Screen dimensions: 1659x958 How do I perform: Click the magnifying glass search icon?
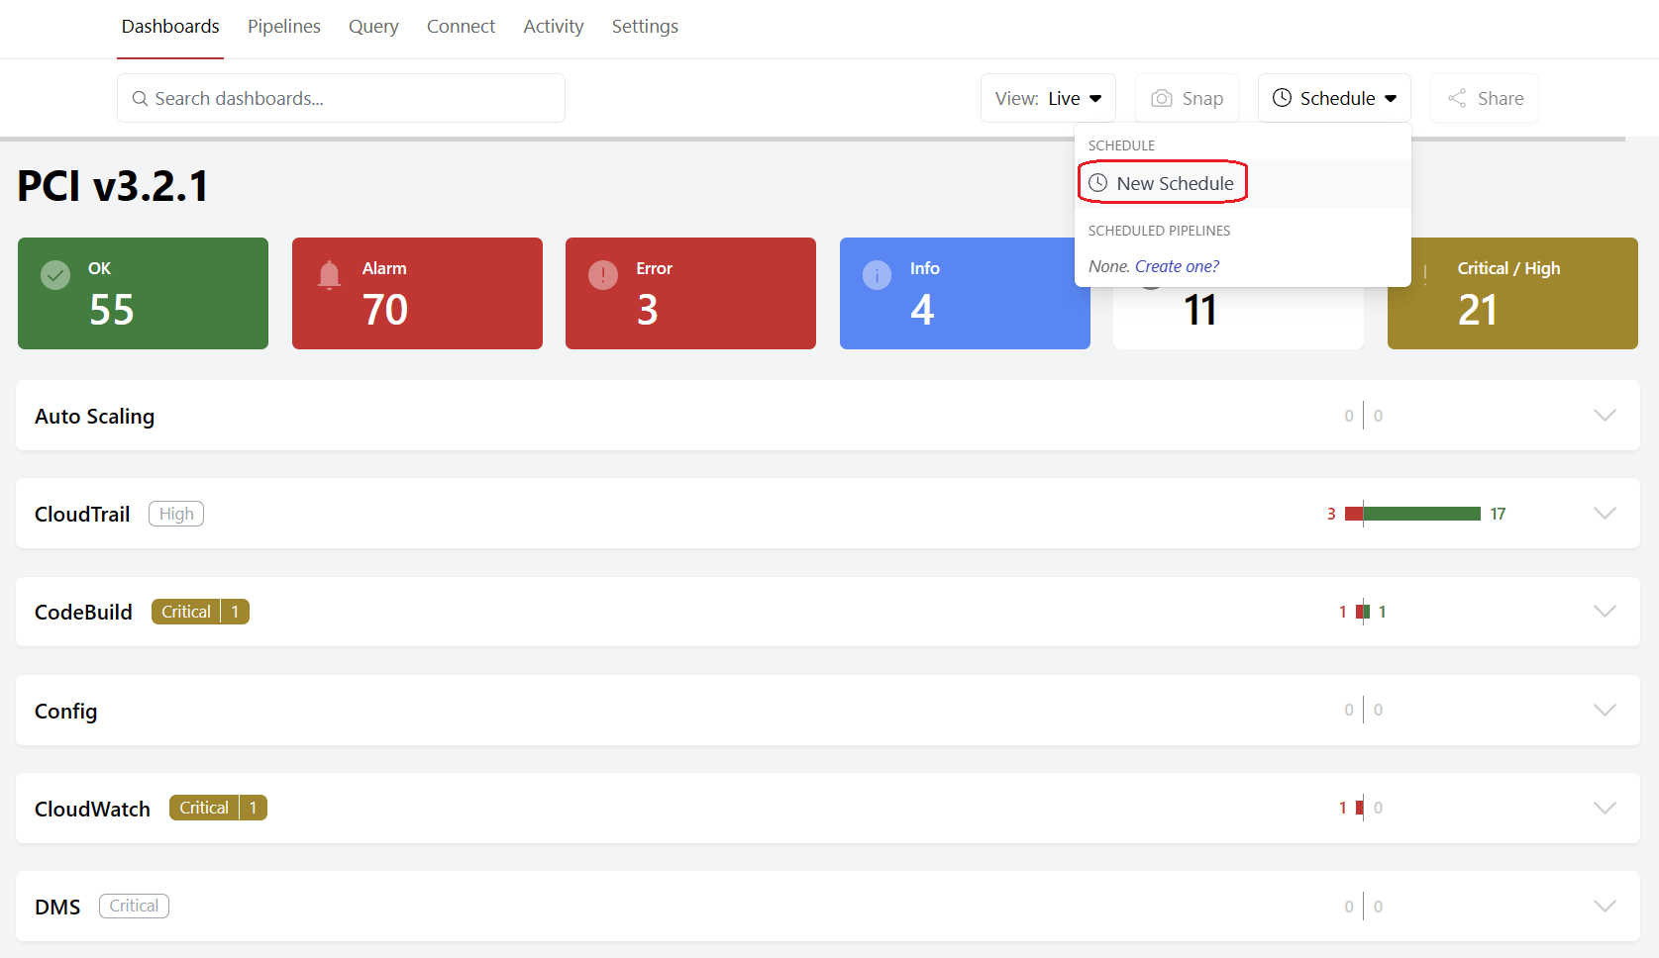(140, 98)
